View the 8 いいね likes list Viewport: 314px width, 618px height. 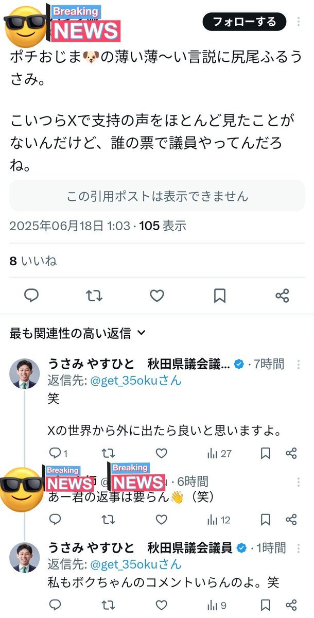(x=33, y=261)
